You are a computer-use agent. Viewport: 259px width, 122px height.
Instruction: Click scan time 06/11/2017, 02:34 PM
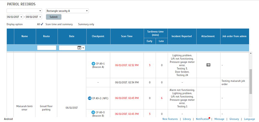point(127,82)
